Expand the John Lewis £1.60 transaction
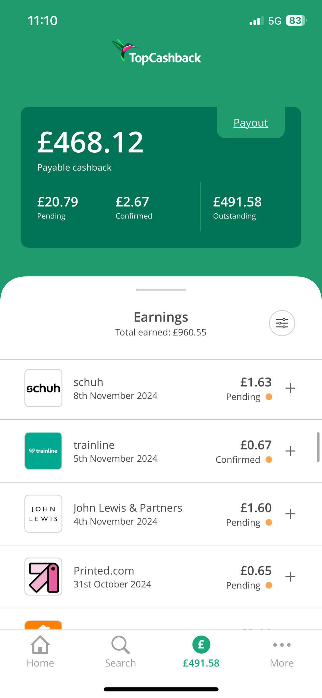This screenshot has width=322, height=698. coord(290,514)
